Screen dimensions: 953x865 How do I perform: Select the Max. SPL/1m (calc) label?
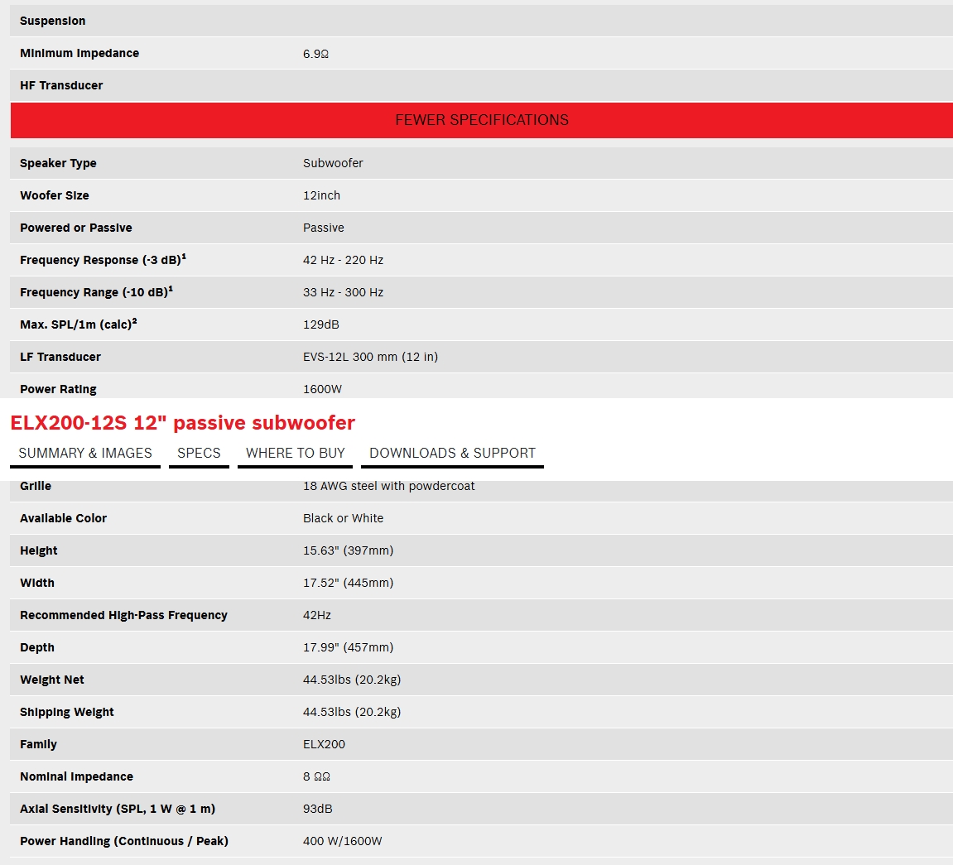79,324
